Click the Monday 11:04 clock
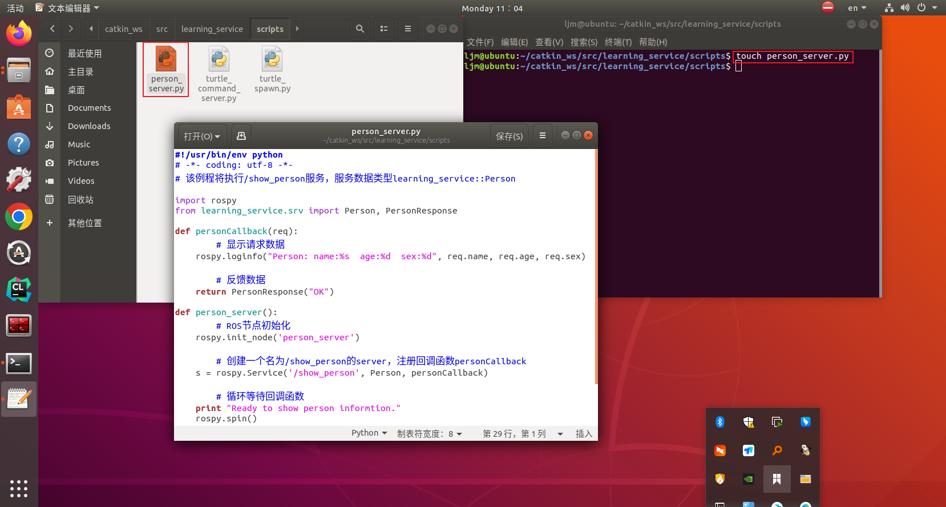Image resolution: width=946 pixels, height=507 pixels. 492,8
